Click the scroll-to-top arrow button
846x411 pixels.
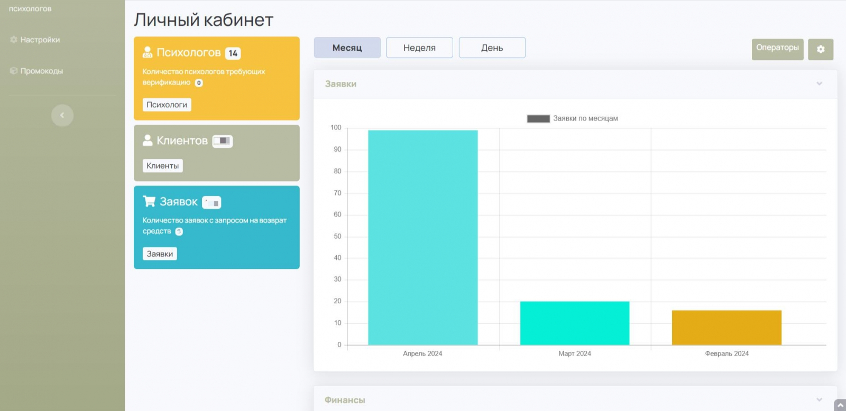pos(840,406)
